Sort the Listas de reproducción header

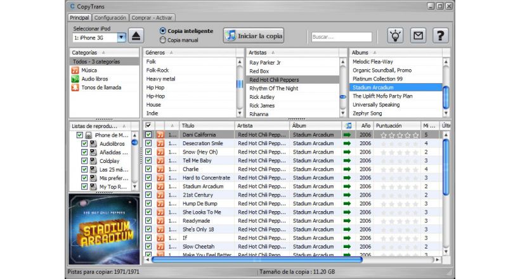tap(100, 126)
